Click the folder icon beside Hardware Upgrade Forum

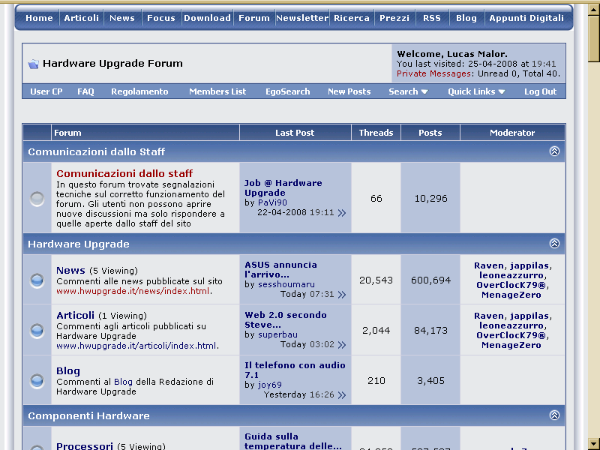point(33,64)
